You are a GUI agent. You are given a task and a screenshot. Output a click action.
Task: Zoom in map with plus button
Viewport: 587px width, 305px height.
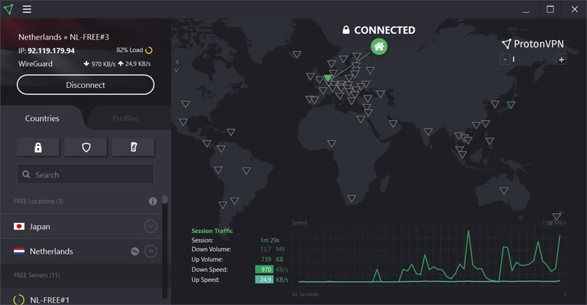pyautogui.click(x=561, y=59)
